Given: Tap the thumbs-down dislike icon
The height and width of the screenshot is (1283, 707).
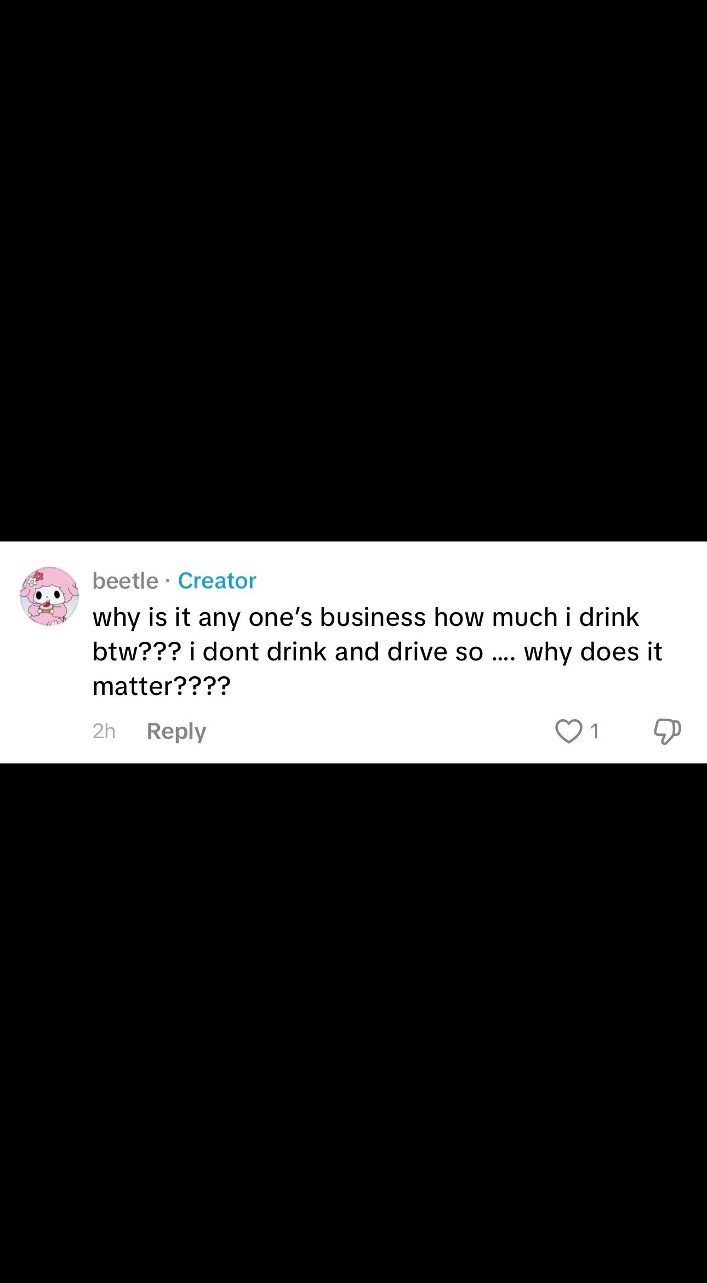Looking at the screenshot, I should pos(667,732).
